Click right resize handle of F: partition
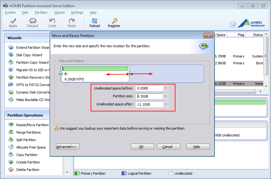 coord(130,74)
